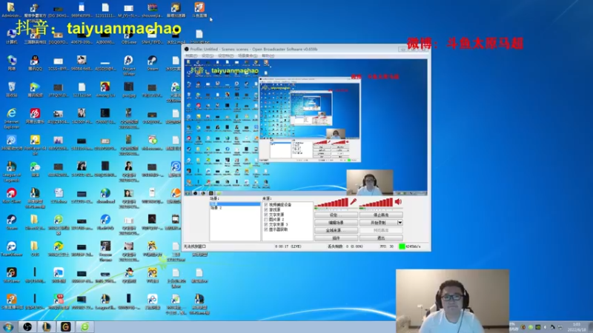Image resolution: width=593 pixels, height=333 pixels.
Task: Click the 退出 exit button in OBS
Action: point(381,238)
